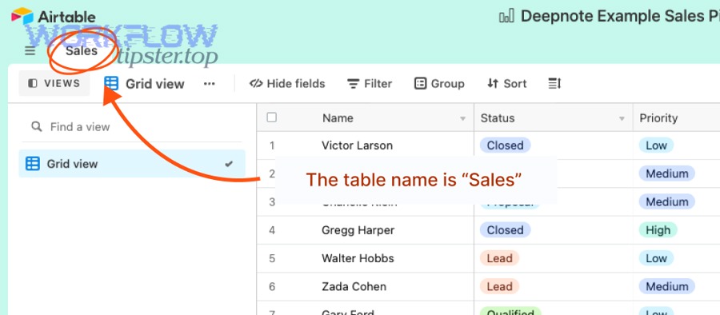Click the Airtable logo icon
Image resolution: width=720 pixels, height=315 pixels.
[22, 17]
